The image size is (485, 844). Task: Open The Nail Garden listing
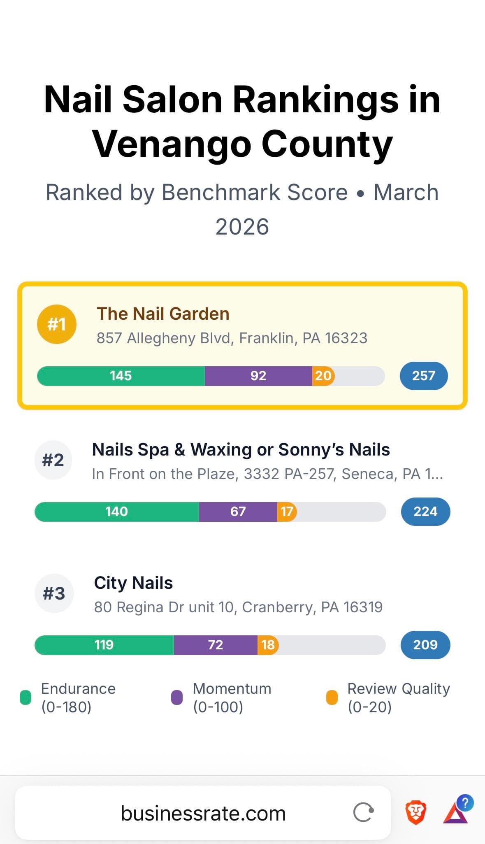coord(163,314)
